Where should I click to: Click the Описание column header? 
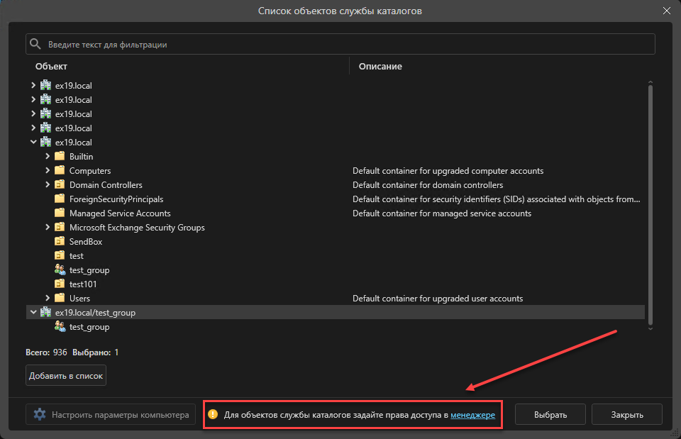[x=380, y=67]
